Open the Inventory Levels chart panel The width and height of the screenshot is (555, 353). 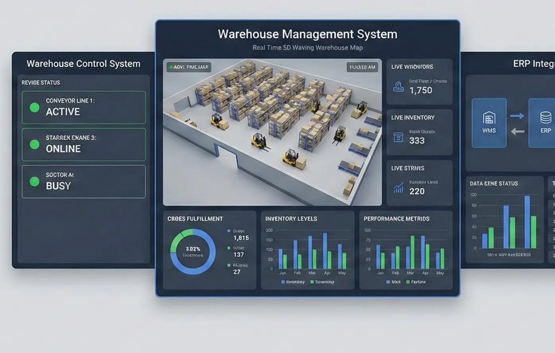308,250
